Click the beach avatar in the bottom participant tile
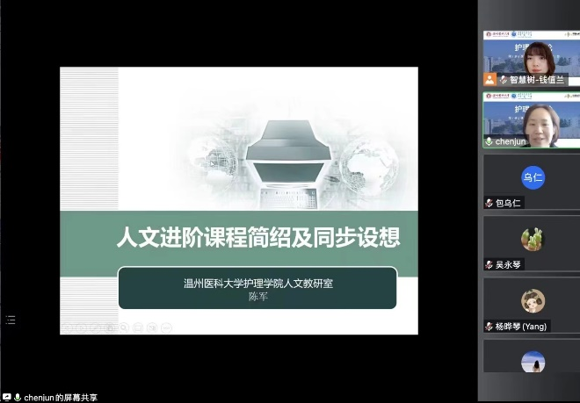This screenshot has width=580, height=403. pos(533,361)
